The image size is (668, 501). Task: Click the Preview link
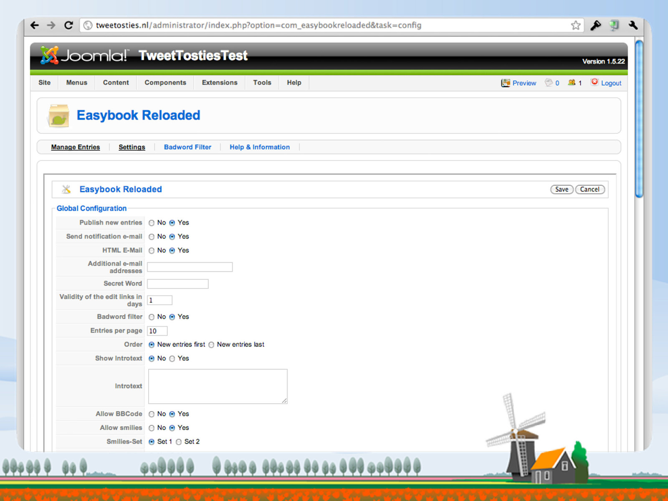point(524,83)
